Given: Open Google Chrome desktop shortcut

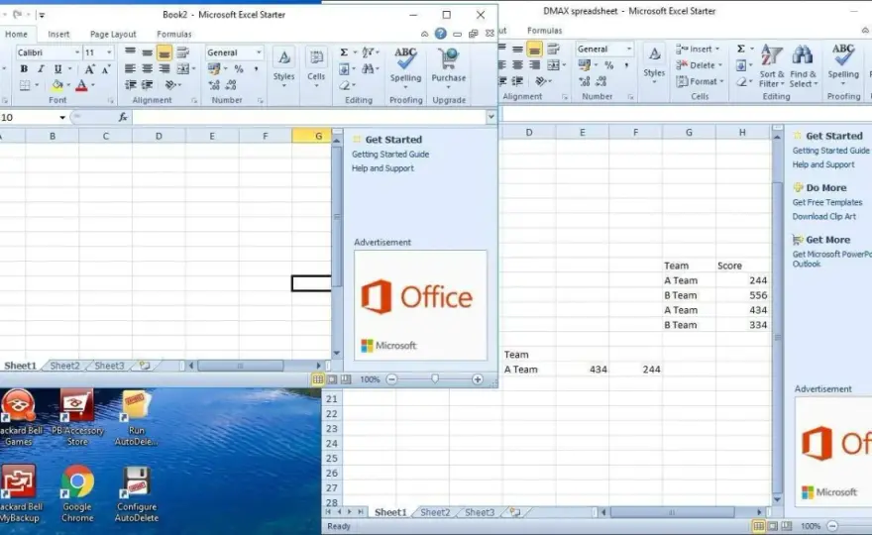Looking at the screenshot, I should [x=77, y=493].
